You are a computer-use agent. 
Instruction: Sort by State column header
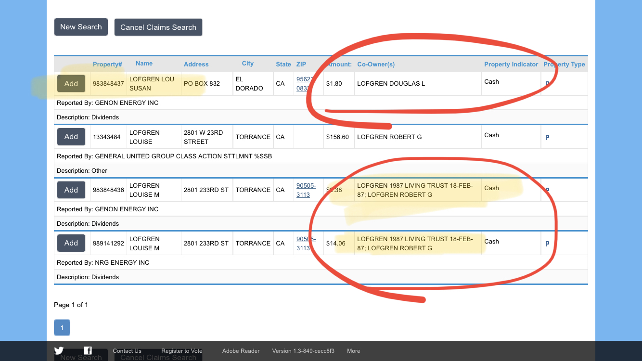[283, 64]
